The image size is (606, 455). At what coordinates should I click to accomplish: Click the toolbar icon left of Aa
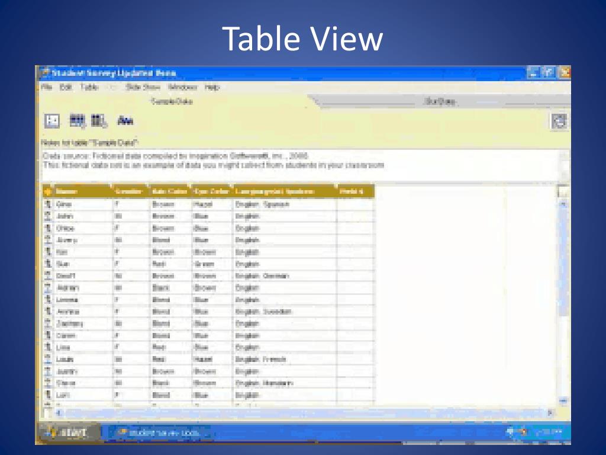[x=99, y=121]
